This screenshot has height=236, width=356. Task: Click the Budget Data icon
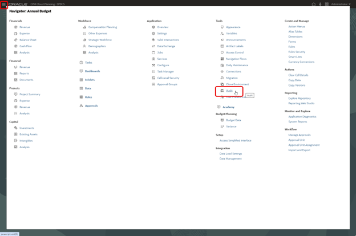click(x=222, y=120)
